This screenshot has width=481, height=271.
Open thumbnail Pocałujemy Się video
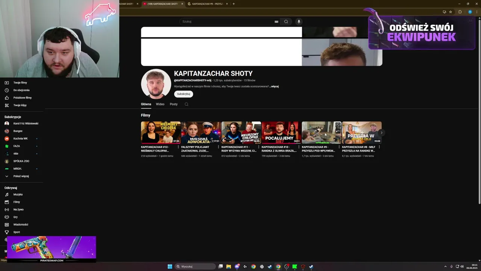tap(281, 132)
